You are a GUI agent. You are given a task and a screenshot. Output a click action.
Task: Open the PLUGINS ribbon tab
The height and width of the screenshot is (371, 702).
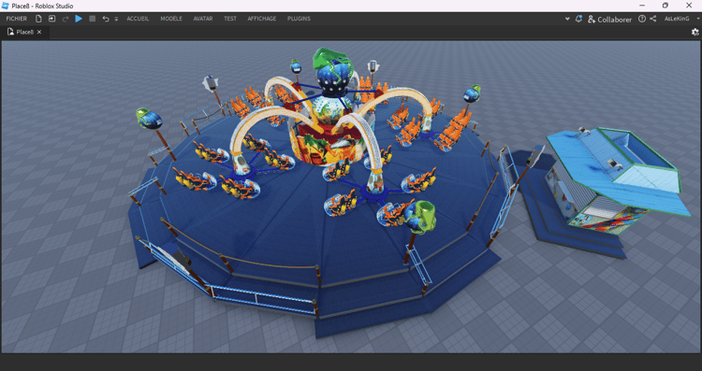(300, 19)
